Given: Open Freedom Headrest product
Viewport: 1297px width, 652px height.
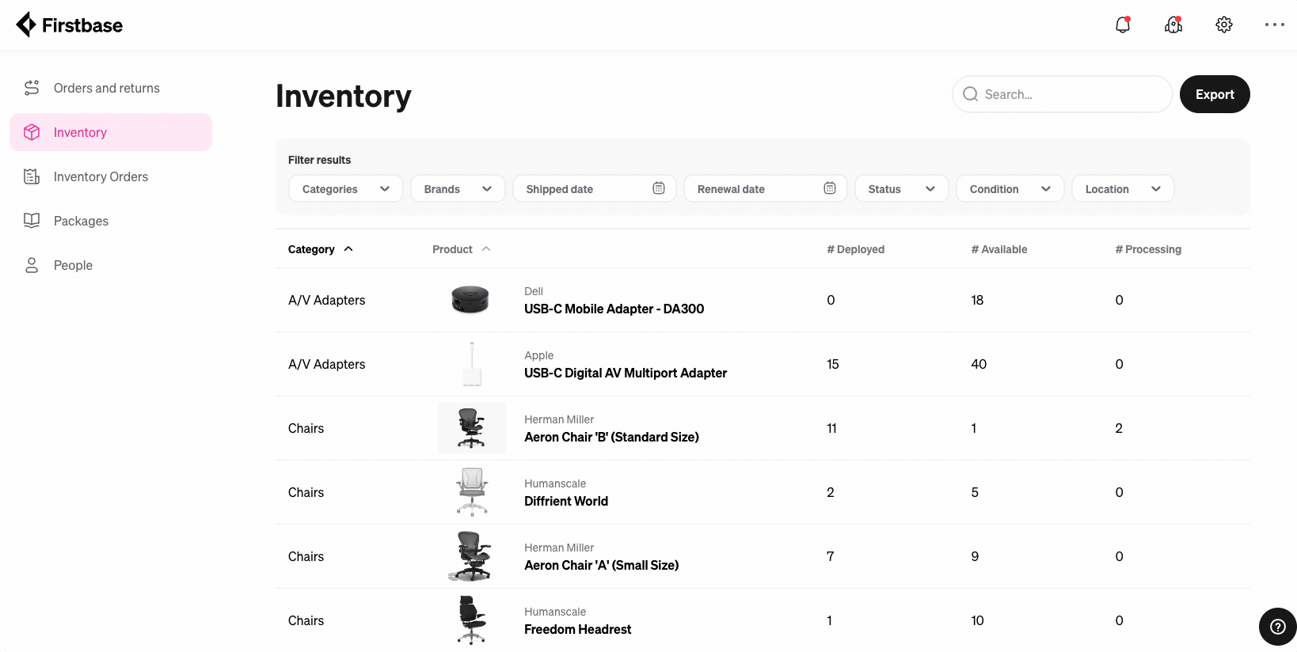Looking at the screenshot, I should pyautogui.click(x=577, y=629).
